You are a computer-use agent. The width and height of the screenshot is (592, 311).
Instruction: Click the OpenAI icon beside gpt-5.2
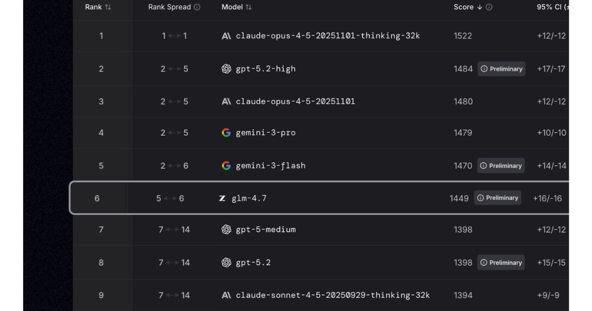[226, 262]
